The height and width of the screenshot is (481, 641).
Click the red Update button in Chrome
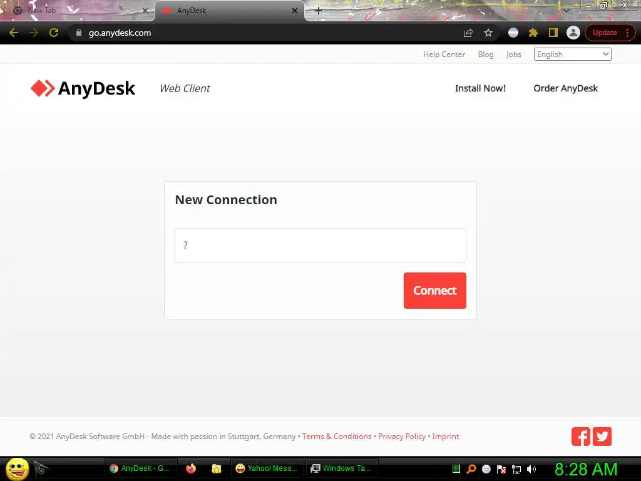click(x=605, y=33)
